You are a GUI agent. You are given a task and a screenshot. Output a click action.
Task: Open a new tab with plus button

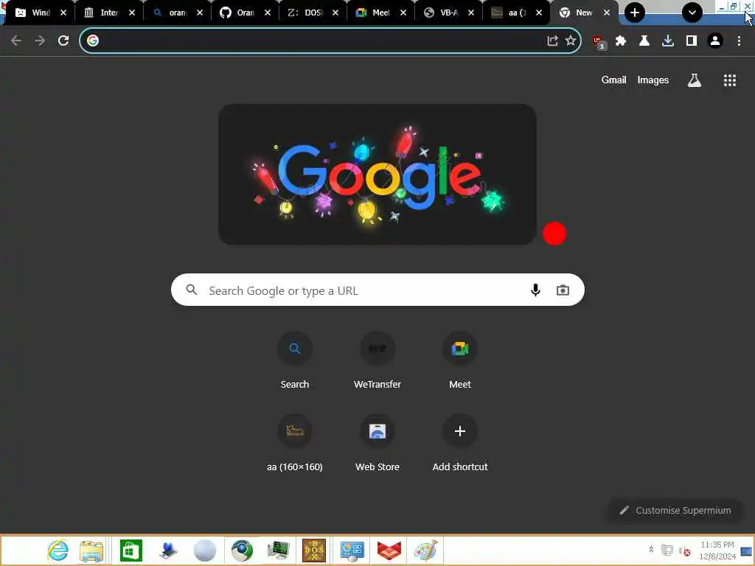[x=635, y=13]
